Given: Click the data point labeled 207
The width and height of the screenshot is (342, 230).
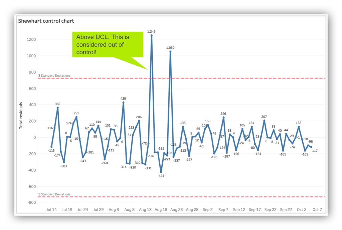Looking at the screenshot, I should coord(264,121).
